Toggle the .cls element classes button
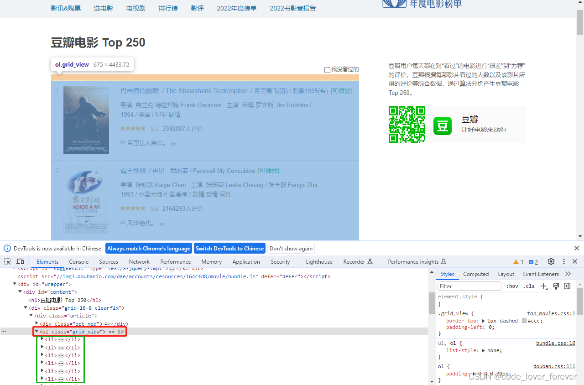The width and height of the screenshot is (584, 385). click(529, 286)
